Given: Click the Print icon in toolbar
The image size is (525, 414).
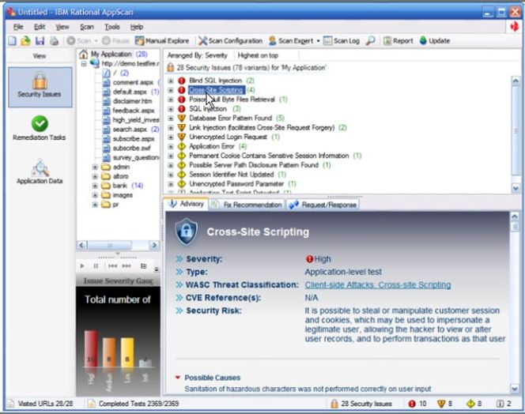Looking at the screenshot, I should tap(54, 41).
